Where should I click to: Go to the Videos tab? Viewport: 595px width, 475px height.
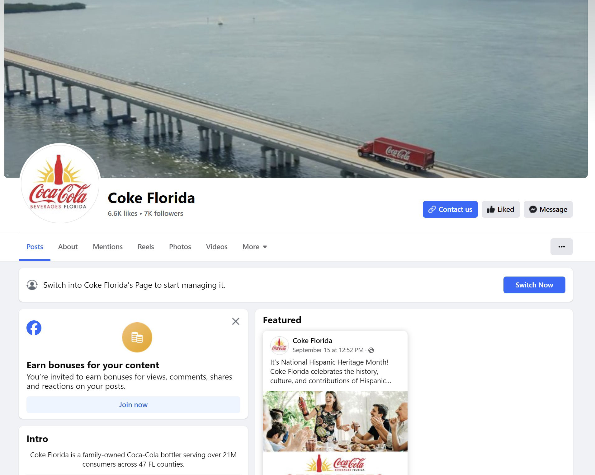[x=217, y=247]
